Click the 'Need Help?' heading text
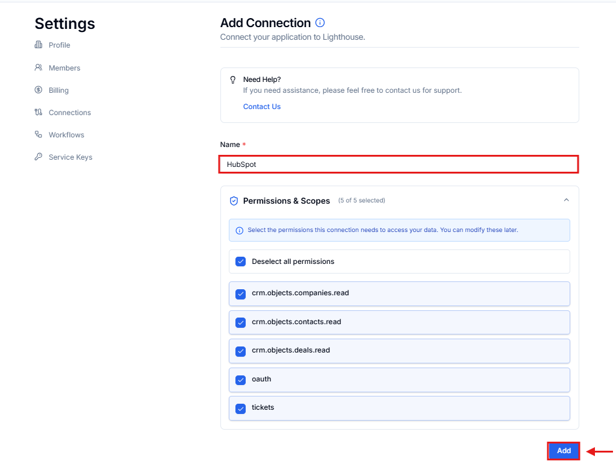 coord(262,80)
